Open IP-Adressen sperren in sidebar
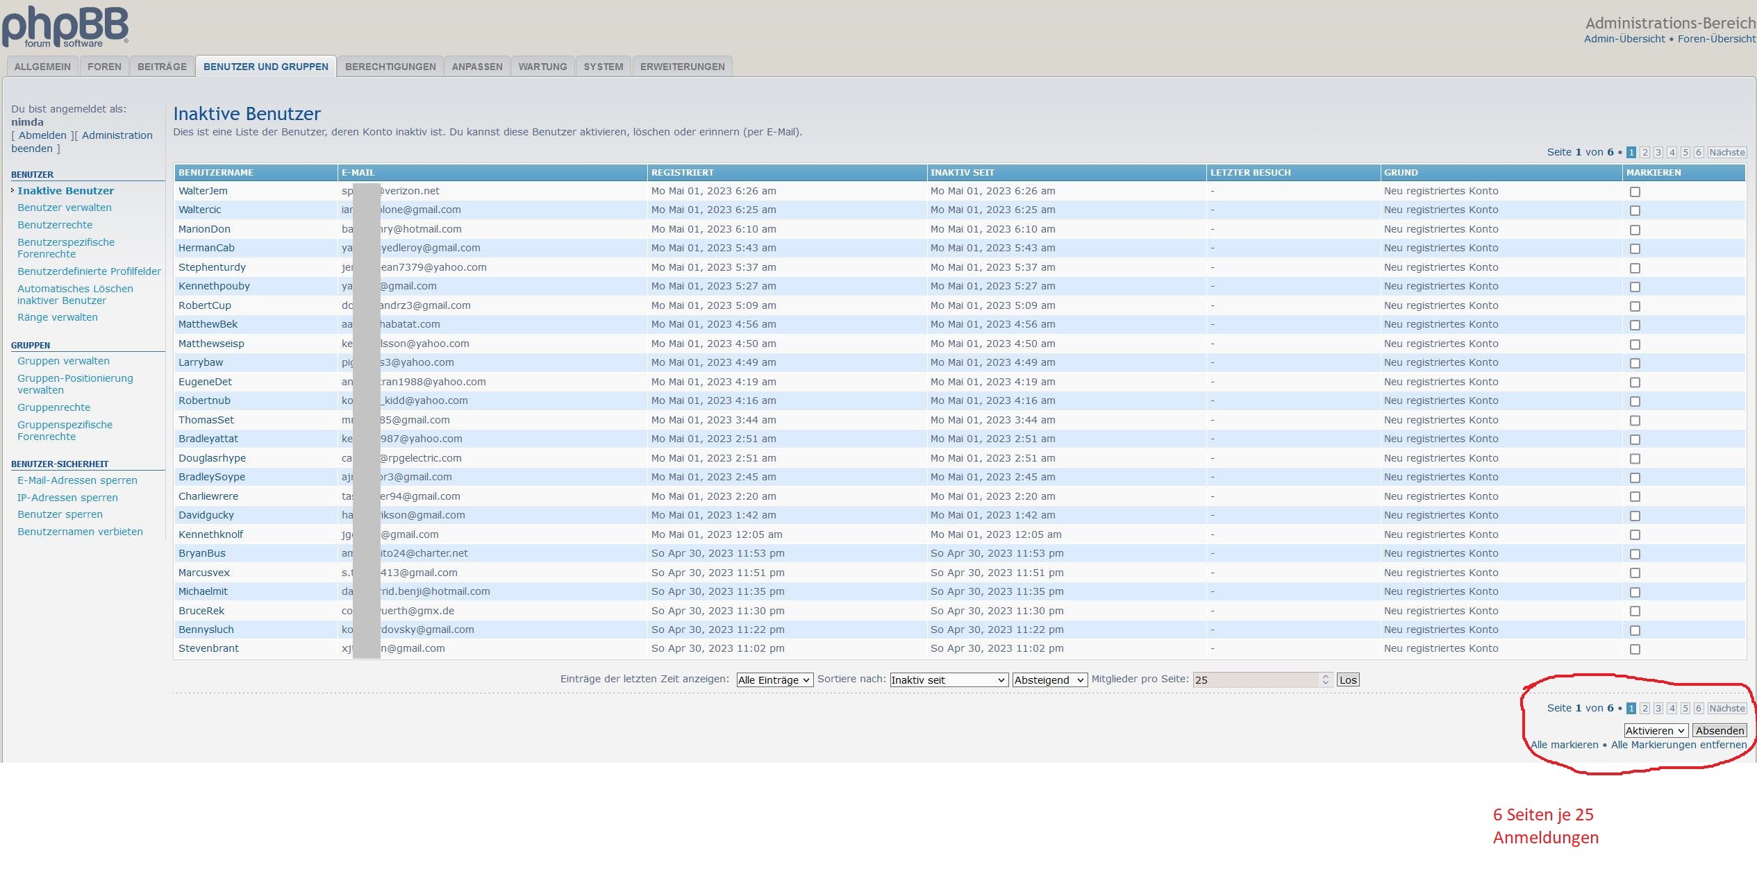The width and height of the screenshot is (1757, 869). point(67,498)
